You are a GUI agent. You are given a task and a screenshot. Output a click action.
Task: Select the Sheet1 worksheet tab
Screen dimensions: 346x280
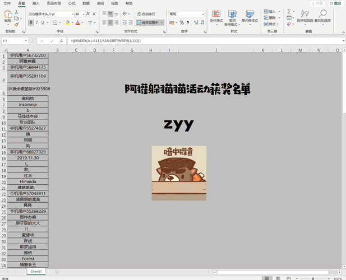click(36, 272)
